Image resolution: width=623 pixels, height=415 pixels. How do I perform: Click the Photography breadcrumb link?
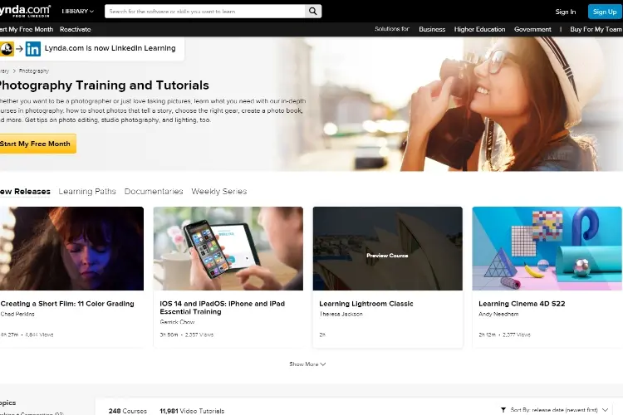(34, 71)
